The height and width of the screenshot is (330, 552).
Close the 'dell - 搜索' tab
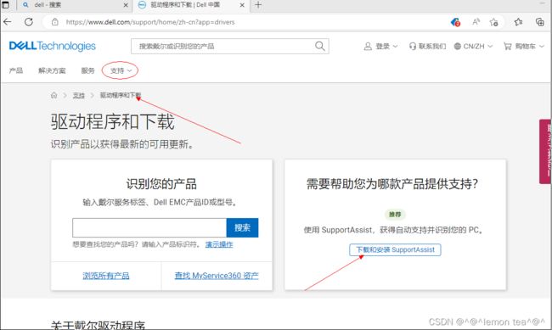(x=126, y=5)
